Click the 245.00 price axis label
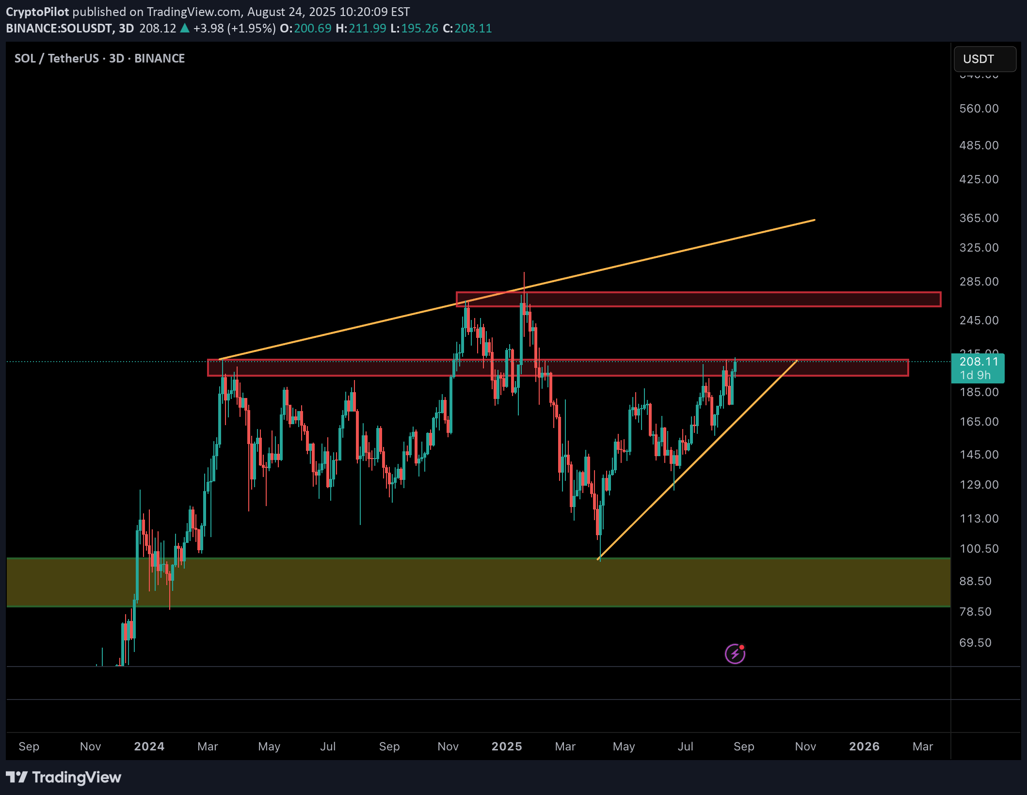Image resolution: width=1027 pixels, height=795 pixels. point(979,320)
